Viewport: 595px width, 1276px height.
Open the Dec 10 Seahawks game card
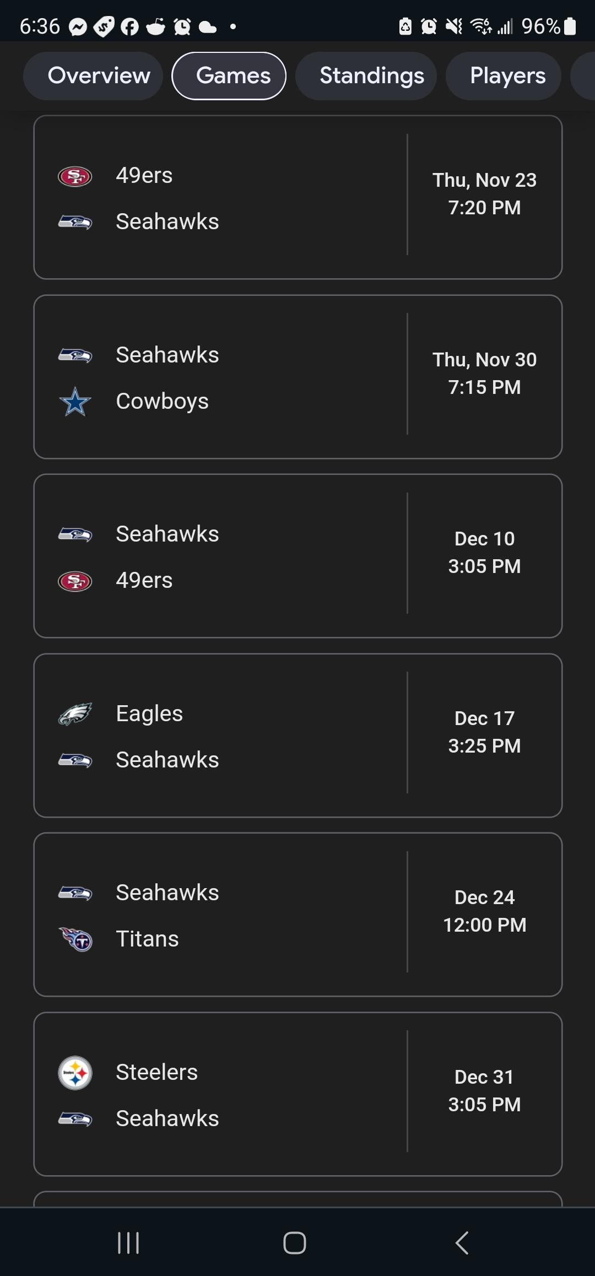[297, 556]
